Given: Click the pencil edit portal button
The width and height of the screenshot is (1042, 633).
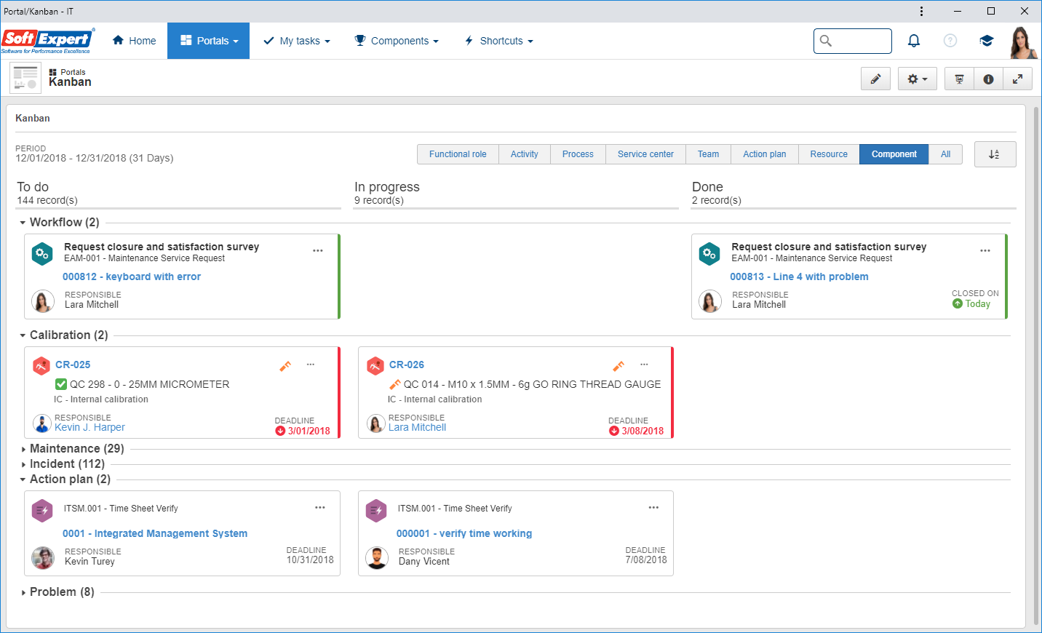Looking at the screenshot, I should pyautogui.click(x=875, y=79).
